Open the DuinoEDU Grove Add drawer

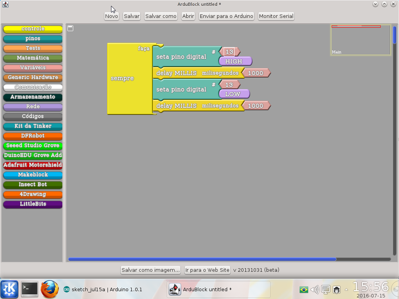coord(33,155)
